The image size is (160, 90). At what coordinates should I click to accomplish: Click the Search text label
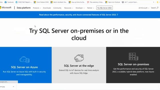click(x=153, y=8)
